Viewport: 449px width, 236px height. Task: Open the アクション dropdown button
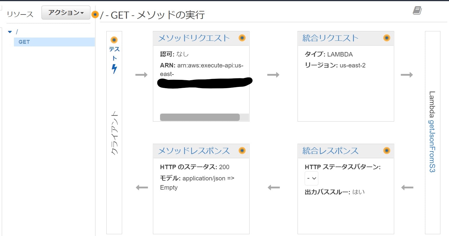pyautogui.click(x=66, y=13)
